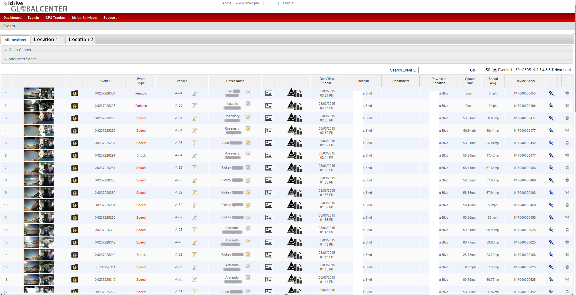576x295 pixels.
Task: Delete event X0237226251 using the trash icon
Action: [567, 205]
